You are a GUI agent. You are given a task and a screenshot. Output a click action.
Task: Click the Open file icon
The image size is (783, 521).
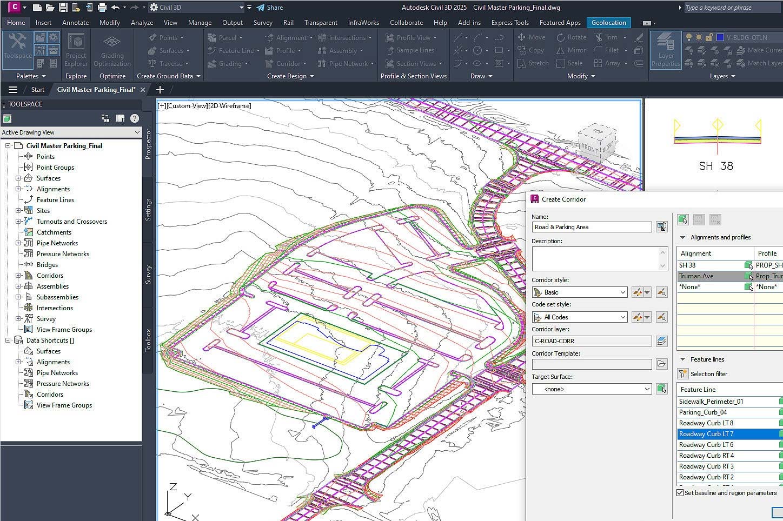50,8
